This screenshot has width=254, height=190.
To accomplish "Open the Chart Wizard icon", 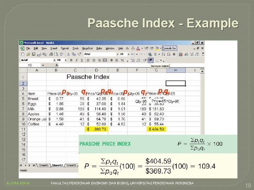I will pos(181,54).
